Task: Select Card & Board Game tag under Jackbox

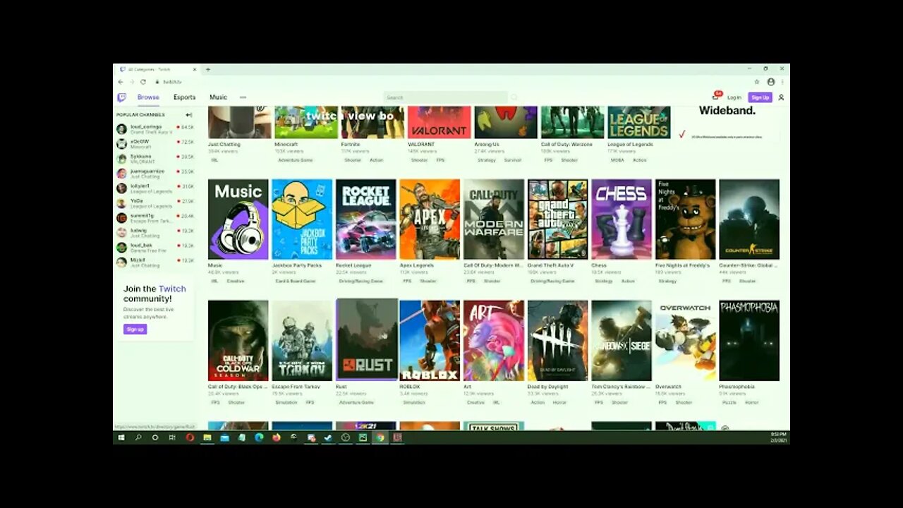Action: click(x=295, y=282)
